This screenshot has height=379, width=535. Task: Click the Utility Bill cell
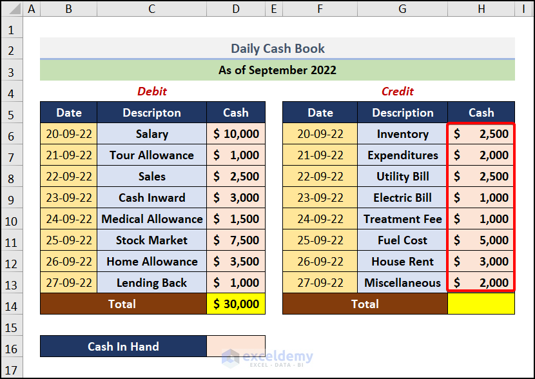click(x=403, y=177)
